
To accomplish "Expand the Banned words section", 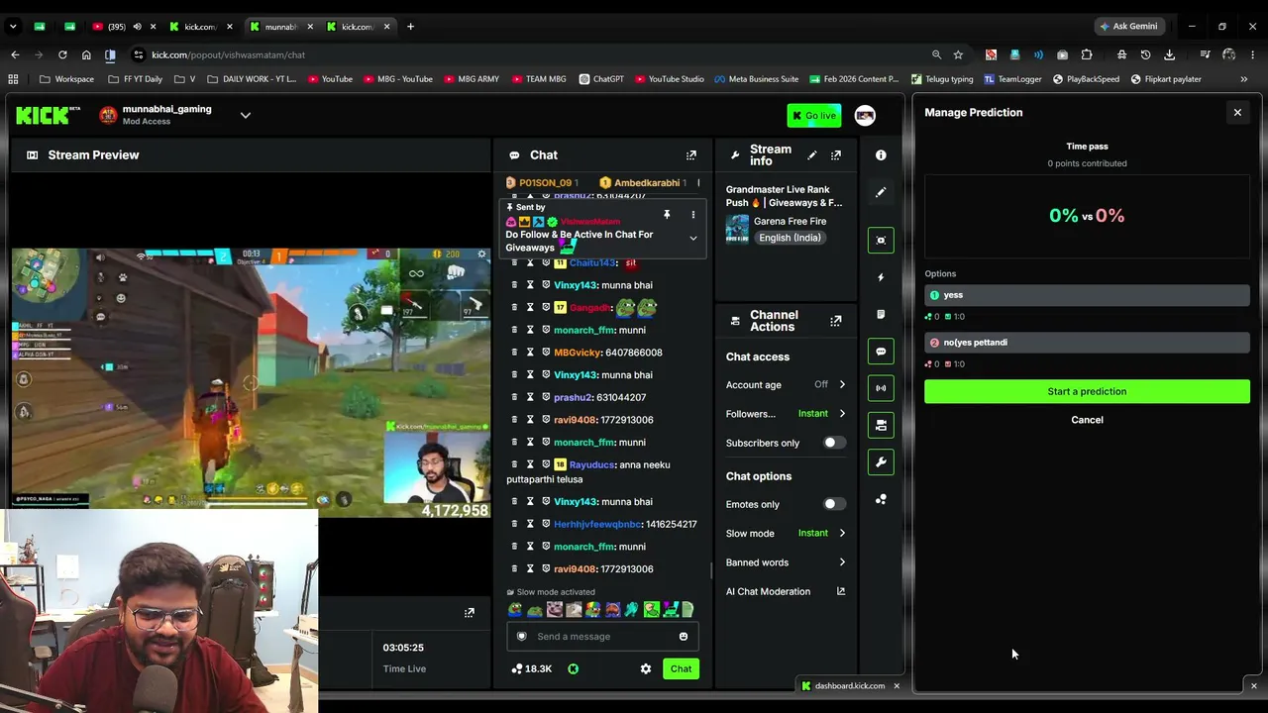I will 842,562.
